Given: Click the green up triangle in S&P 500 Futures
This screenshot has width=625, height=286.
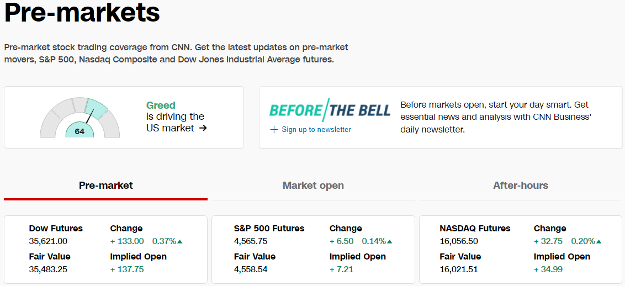Looking at the screenshot, I should pyautogui.click(x=389, y=241).
